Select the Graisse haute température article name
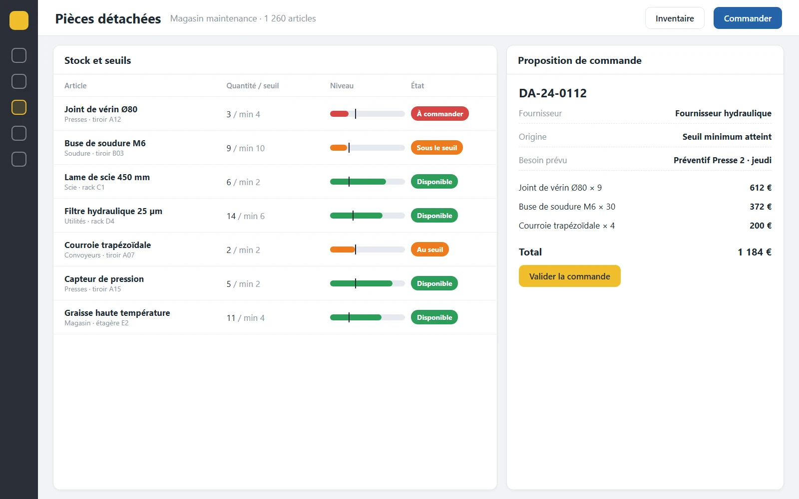 tap(117, 313)
